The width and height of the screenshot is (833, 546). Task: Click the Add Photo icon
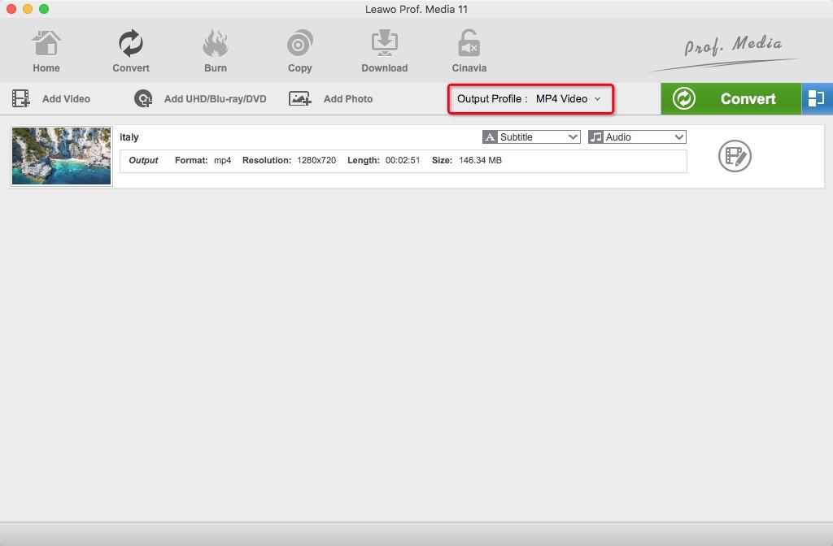(299, 98)
